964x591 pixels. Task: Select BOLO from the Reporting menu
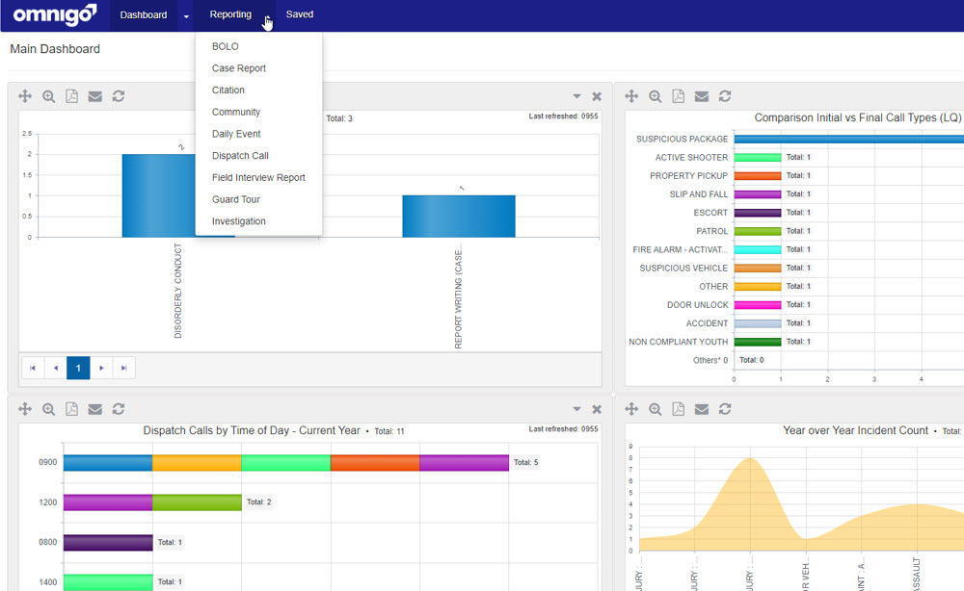coord(226,45)
